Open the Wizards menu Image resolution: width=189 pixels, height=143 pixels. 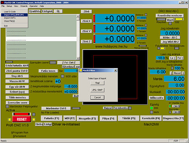[x=24, y=6]
